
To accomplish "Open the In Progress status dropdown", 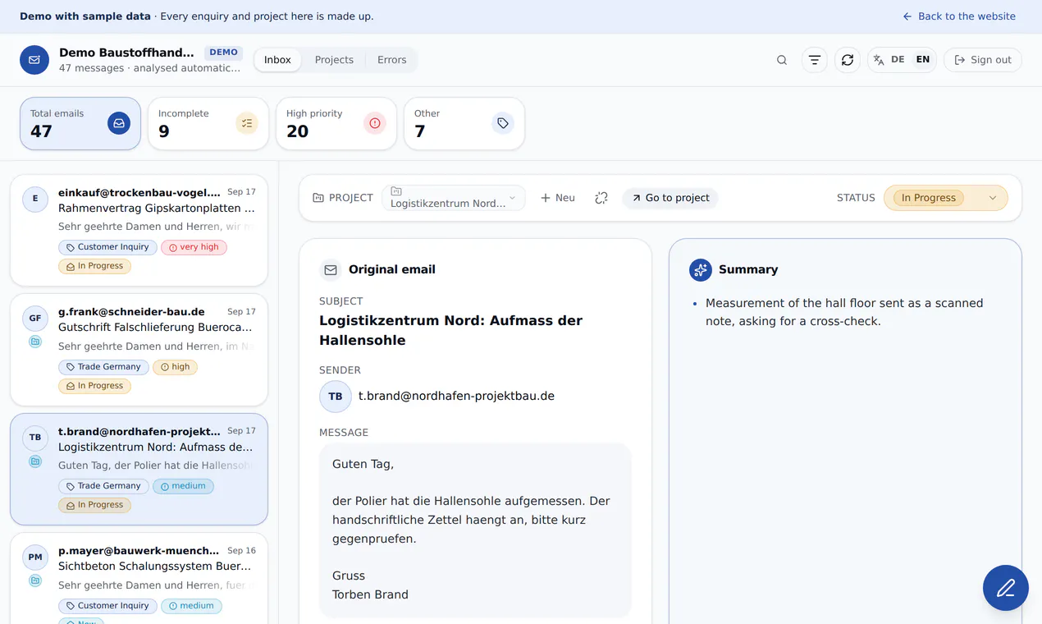I will pos(945,198).
